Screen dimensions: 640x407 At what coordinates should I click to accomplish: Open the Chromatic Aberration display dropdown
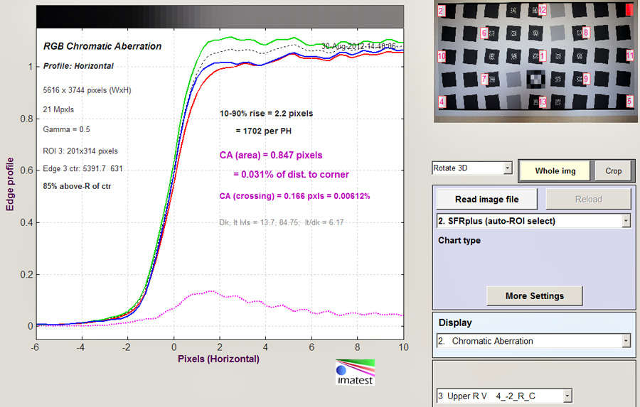tap(533, 341)
